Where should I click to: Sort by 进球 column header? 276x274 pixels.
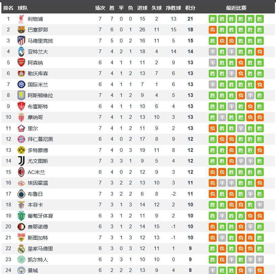point(142,8)
